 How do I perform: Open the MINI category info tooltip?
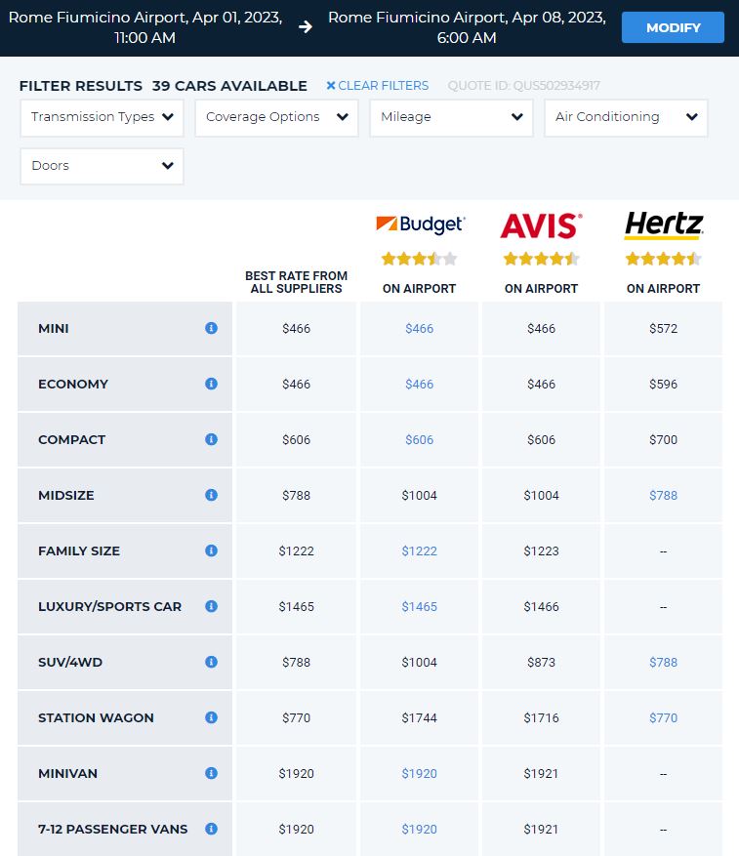[x=211, y=329]
